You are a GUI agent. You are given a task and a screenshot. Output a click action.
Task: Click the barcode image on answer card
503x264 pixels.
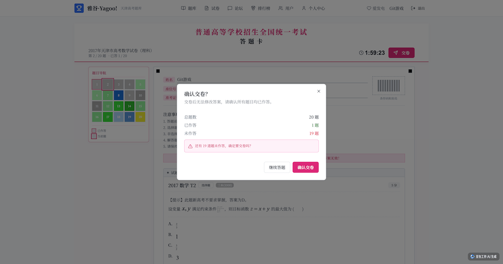(388, 86)
